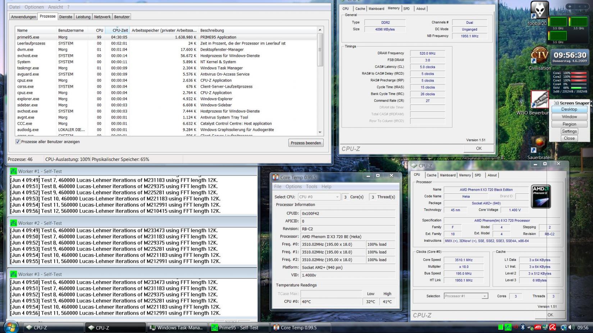Open the Benutzer tab in Task Manager
The image size is (593, 333).
pos(122,17)
